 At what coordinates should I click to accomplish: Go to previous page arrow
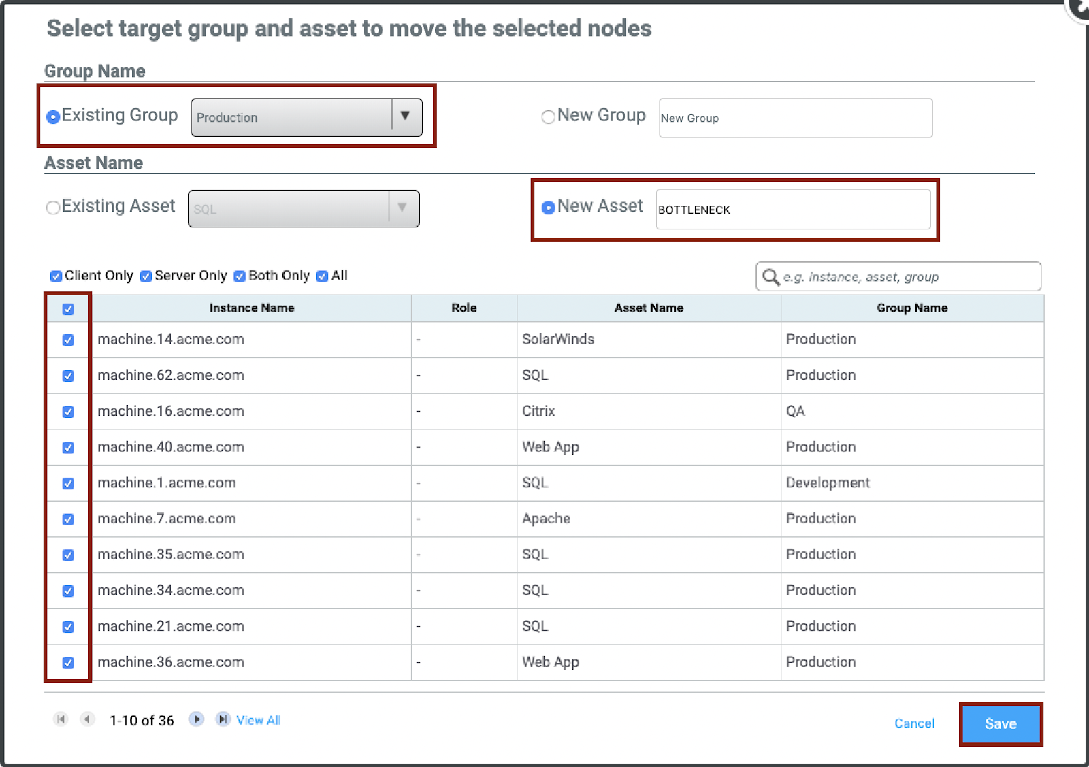(87, 719)
